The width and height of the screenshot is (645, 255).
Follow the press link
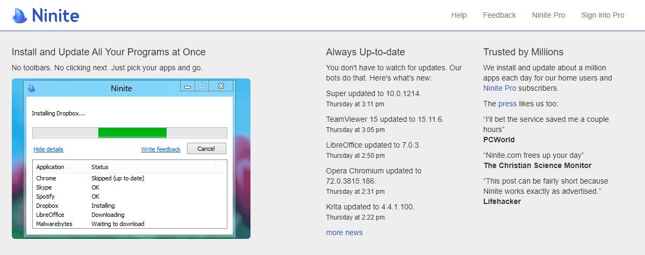[507, 104]
